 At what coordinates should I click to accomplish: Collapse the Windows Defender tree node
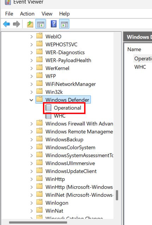coord(31,100)
